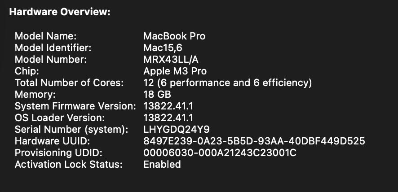Click the Hardware UUID label
The width and height of the screenshot is (398, 192).
[x=50, y=141]
